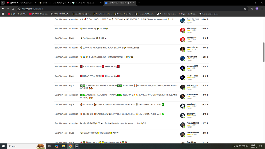Open the Aion app on the taskbar
265x149 pixels.
[x=77, y=146]
